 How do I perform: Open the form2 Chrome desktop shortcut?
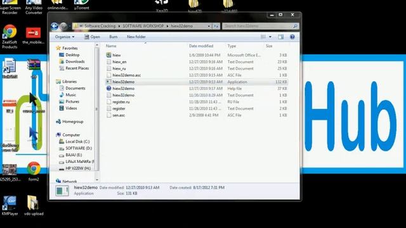tap(34, 171)
